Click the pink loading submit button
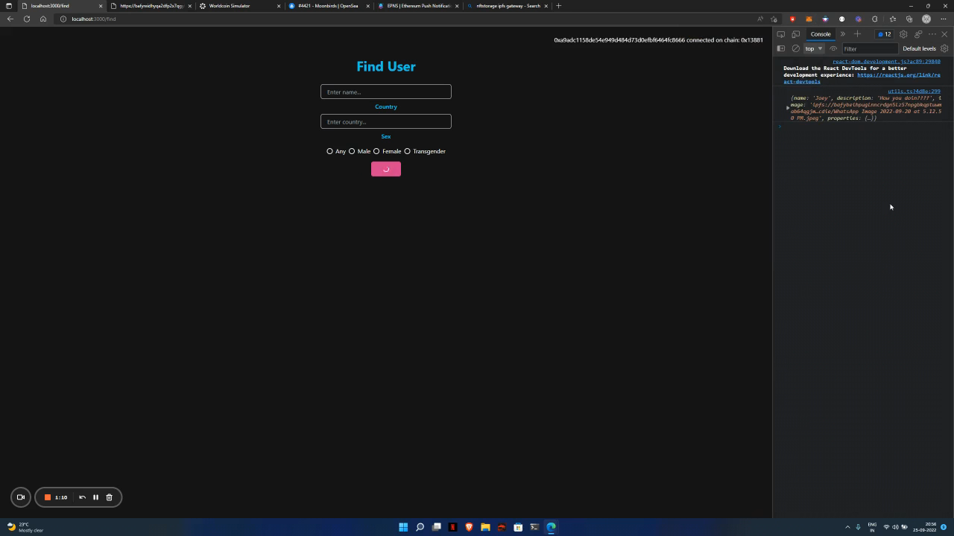The image size is (954, 536). (386, 169)
